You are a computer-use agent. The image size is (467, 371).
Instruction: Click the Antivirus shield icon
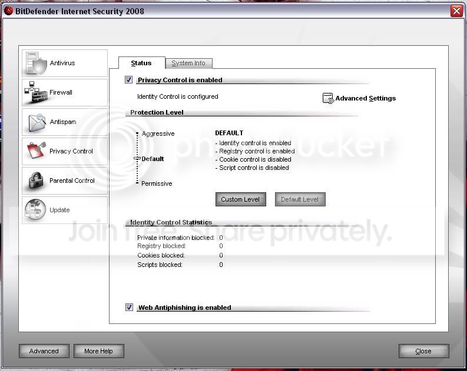coord(36,63)
